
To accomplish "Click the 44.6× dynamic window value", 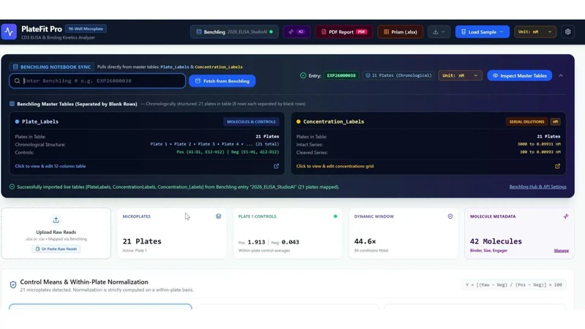I will click(x=365, y=242).
